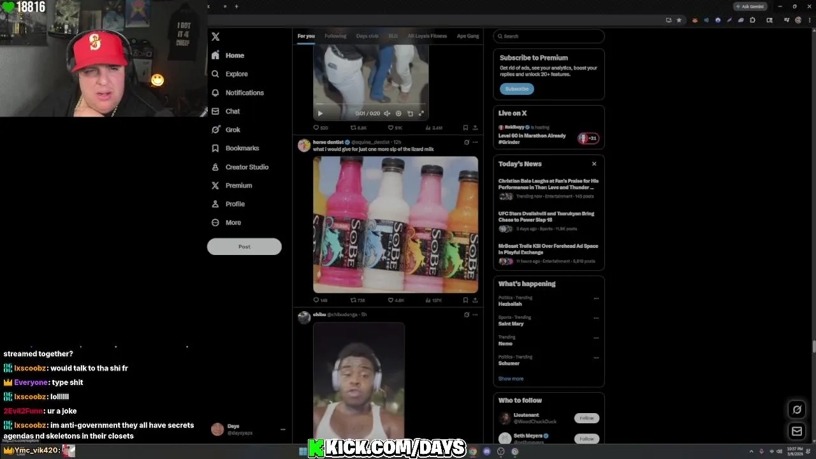Image resolution: width=816 pixels, height=459 pixels.
Task: Open the SoBe bottles image
Action: (x=395, y=224)
